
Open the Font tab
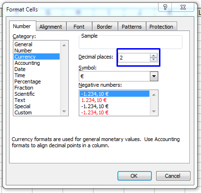(x=79, y=27)
